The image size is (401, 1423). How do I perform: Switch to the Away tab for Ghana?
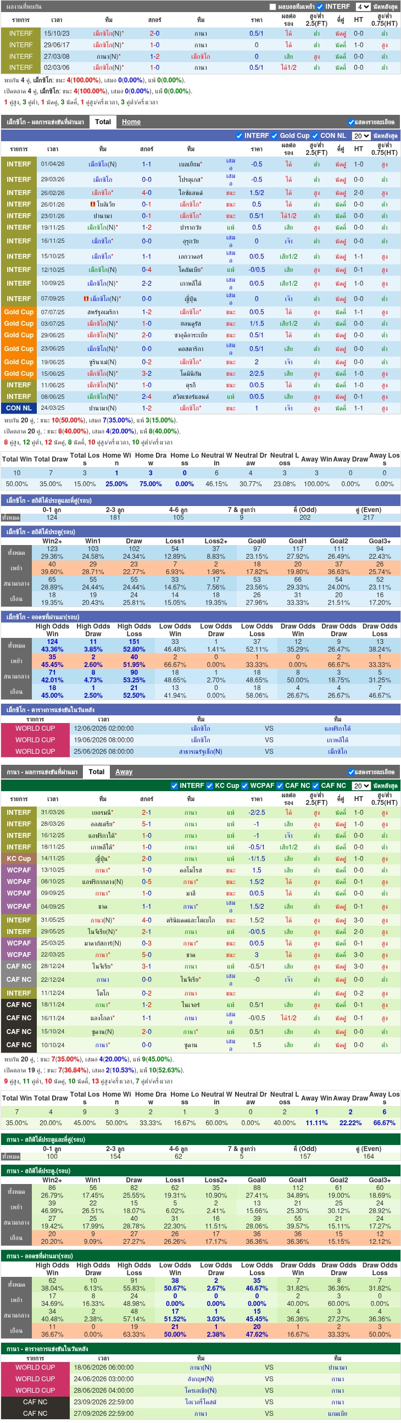[124, 772]
